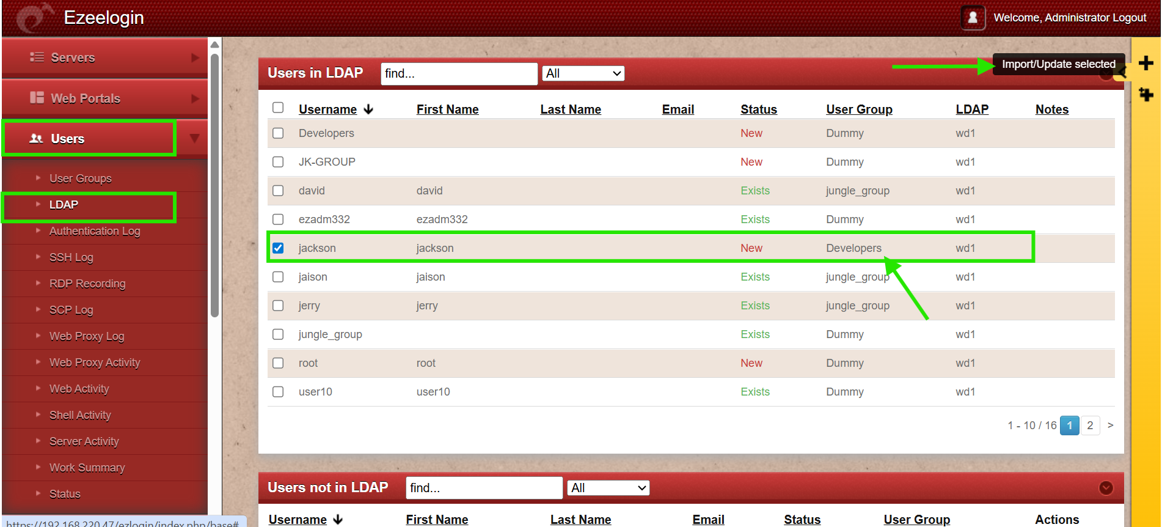Click the administrator avatar icon
The height and width of the screenshot is (527, 1162).
[x=973, y=18]
